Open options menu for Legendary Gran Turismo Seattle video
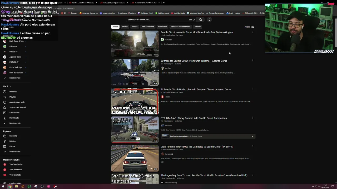337x189 pixels. 253,175
